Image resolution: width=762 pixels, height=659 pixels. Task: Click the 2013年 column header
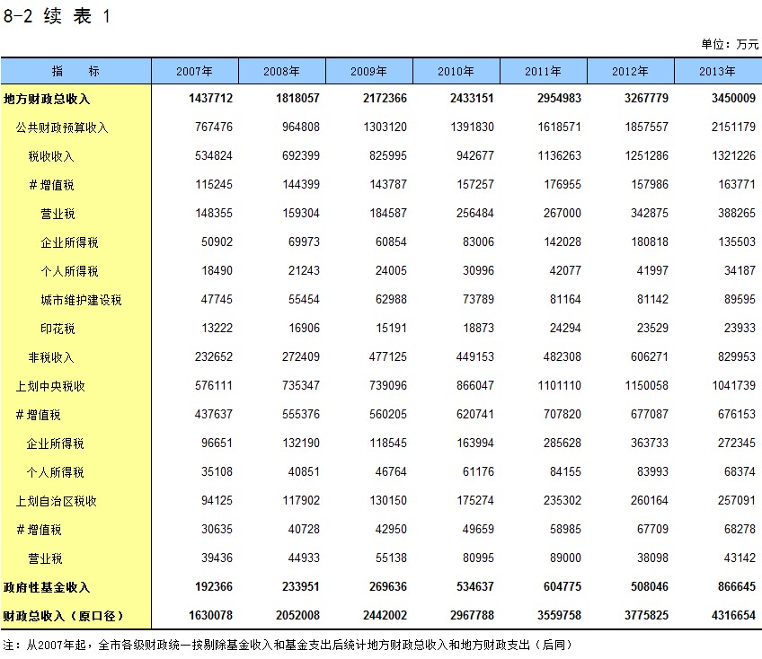[x=717, y=72]
